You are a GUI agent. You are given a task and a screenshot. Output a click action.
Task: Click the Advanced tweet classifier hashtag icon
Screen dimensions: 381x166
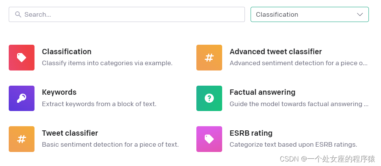tap(209, 58)
